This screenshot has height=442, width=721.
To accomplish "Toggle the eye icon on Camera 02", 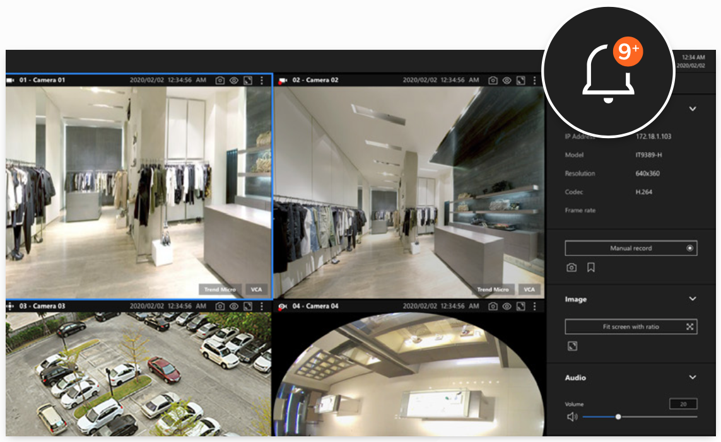I will click(x=507, y=81).
